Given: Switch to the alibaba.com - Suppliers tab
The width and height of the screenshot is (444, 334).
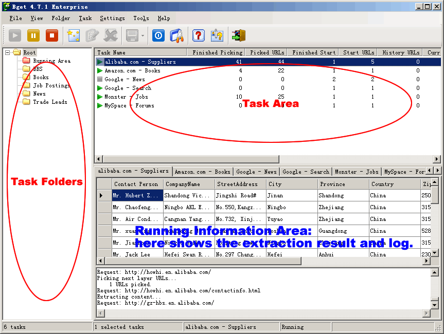Looking at the screenshot, I should coord(133,171).
